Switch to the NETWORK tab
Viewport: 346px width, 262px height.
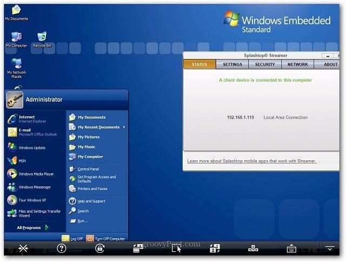pos(297,64)
